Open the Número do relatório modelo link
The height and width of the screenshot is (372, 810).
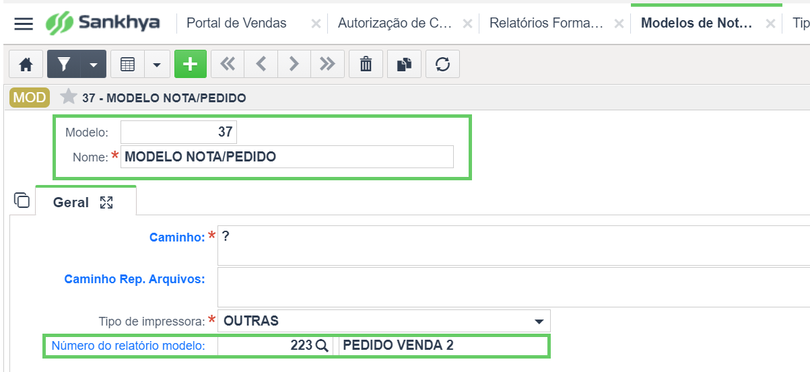click(x=128, y=346)
